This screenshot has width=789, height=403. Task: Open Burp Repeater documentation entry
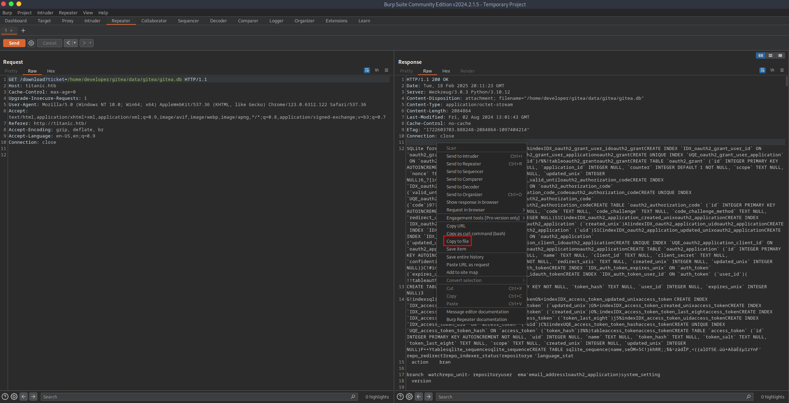point(482,319)
